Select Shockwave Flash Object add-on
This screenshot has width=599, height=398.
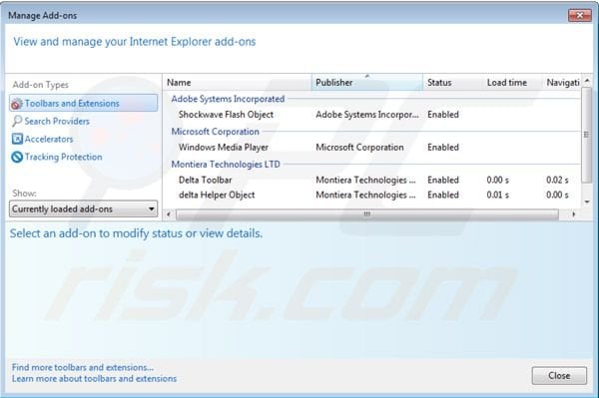pos(226,115)
